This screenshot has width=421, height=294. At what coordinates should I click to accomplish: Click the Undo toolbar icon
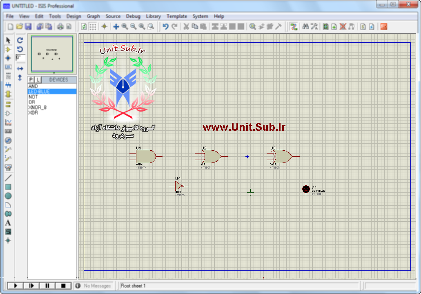(165, 26)
